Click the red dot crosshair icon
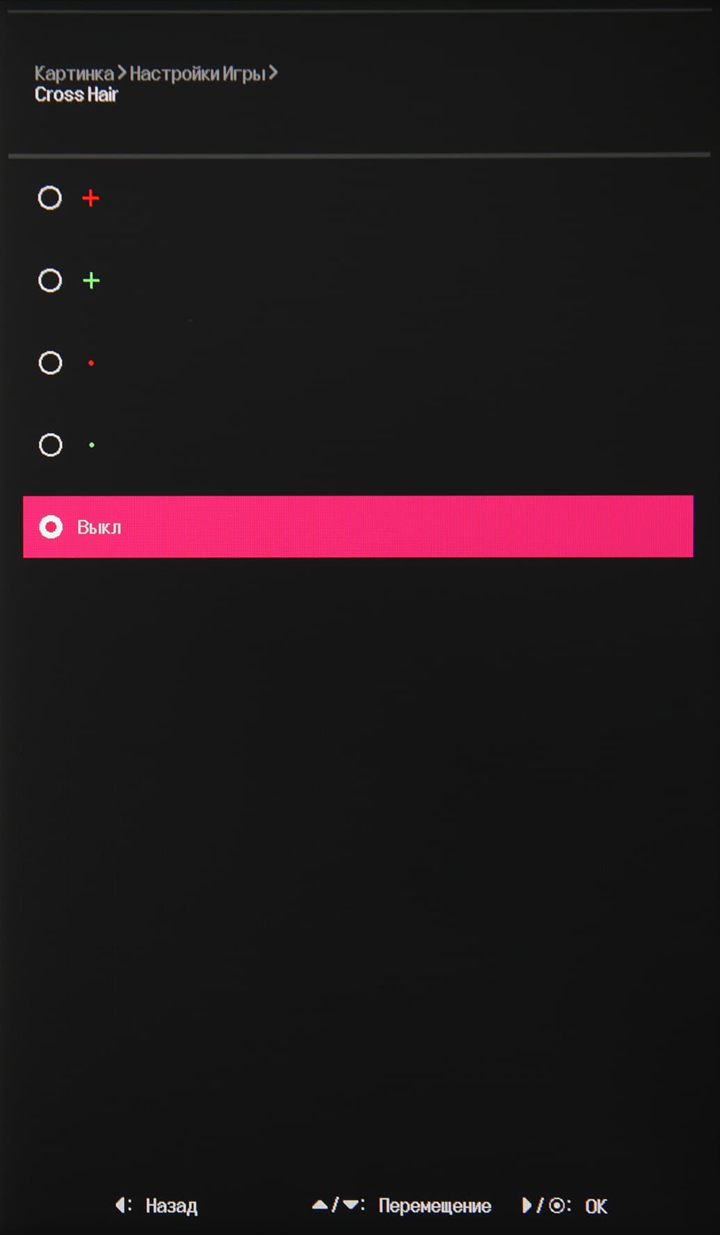Image resolution: width=720 pixels, height=1235 pixels. point(91,363)
